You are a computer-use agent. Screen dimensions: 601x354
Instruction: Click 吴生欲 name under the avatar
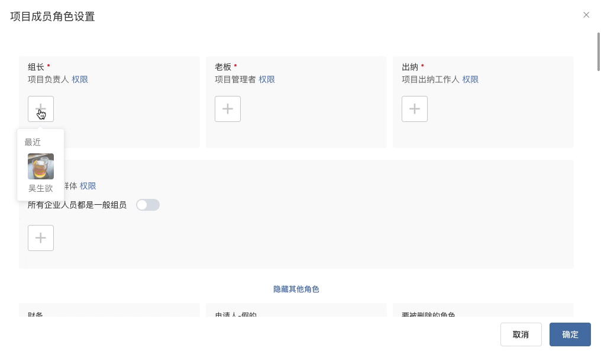click(x=40, y=188)
